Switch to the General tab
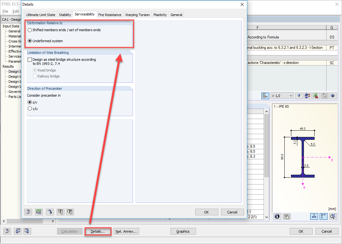Screen dimensions: 342x244 pos(176,15)
